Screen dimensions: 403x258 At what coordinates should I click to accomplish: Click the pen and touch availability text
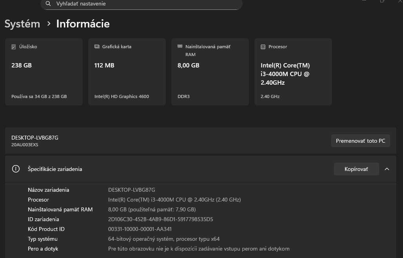[x=199, y=249]
